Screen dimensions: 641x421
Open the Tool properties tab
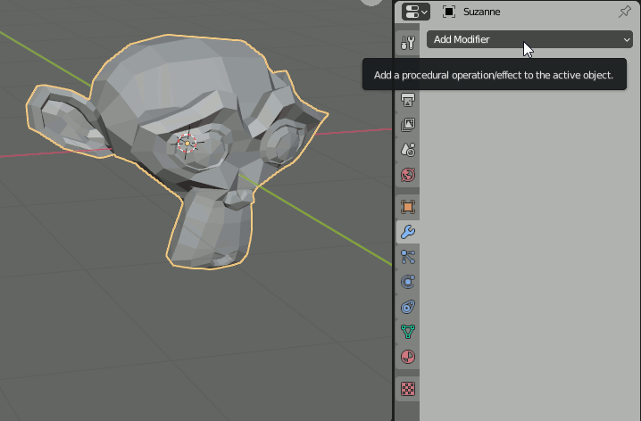click(x=407, y=42)
